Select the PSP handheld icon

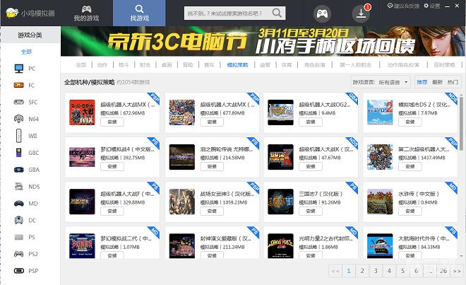coord(19,271)
